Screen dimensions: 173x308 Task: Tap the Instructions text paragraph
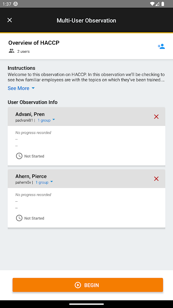pos(86,77)
